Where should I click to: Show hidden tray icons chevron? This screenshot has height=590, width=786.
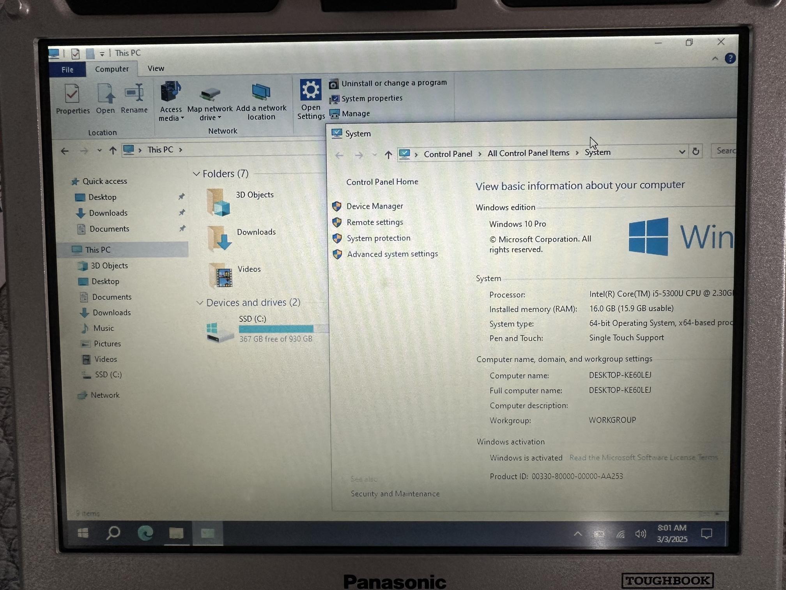click(x=578, y=533)
